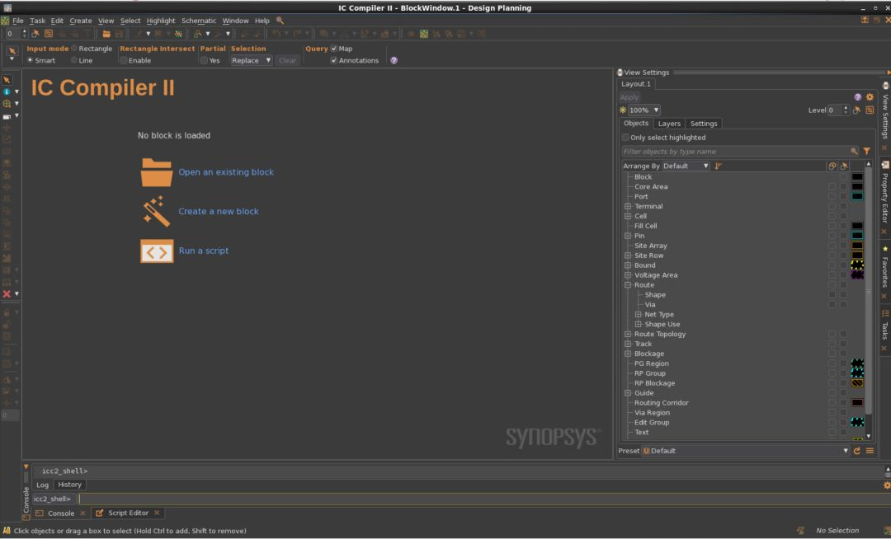Click the open folder icon in top toolbar

point(106,34)
